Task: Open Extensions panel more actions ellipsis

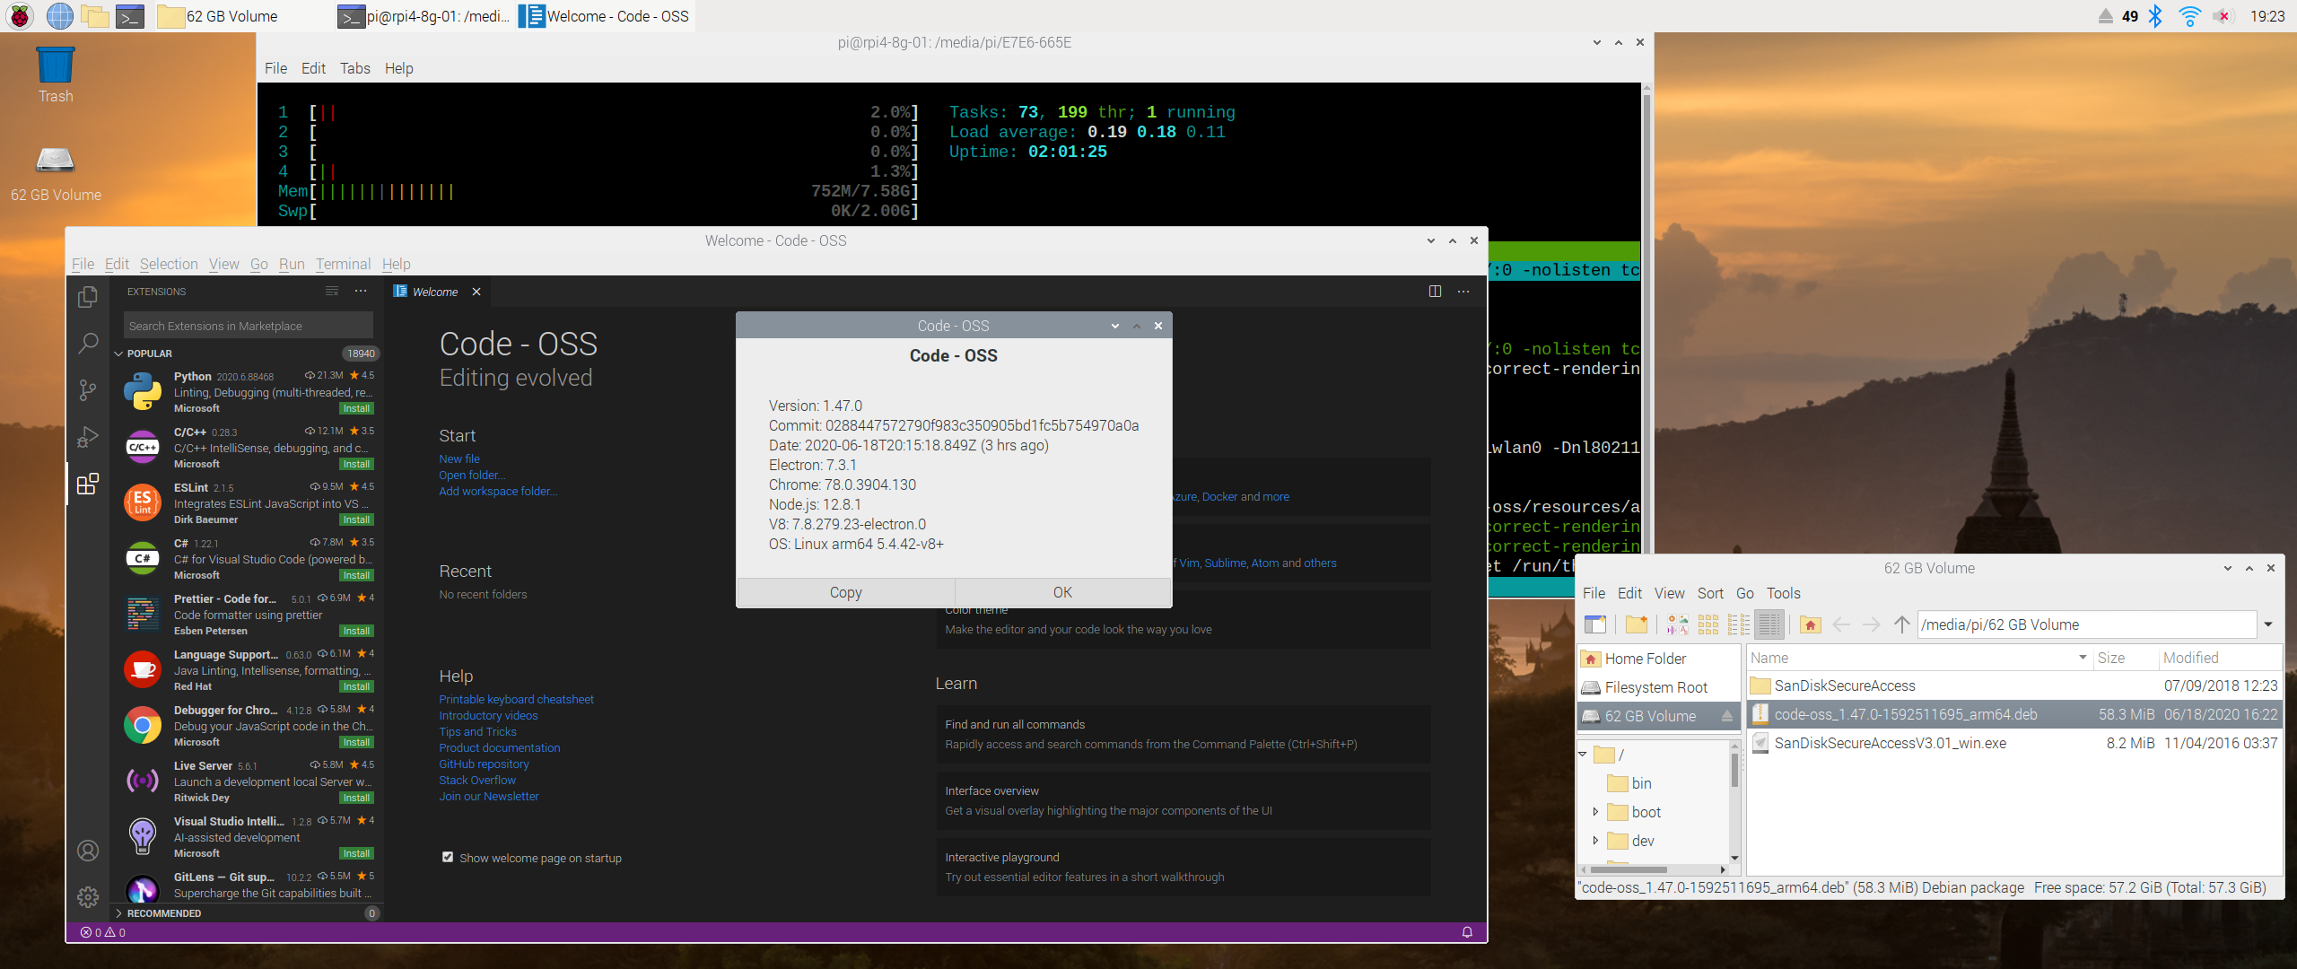Action: pyautogui.click(x=361, y=291)
